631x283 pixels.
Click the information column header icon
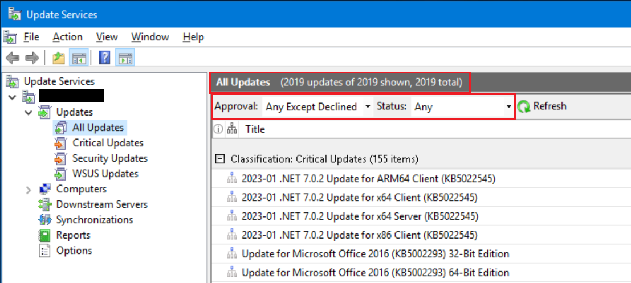tap(218, 129)
